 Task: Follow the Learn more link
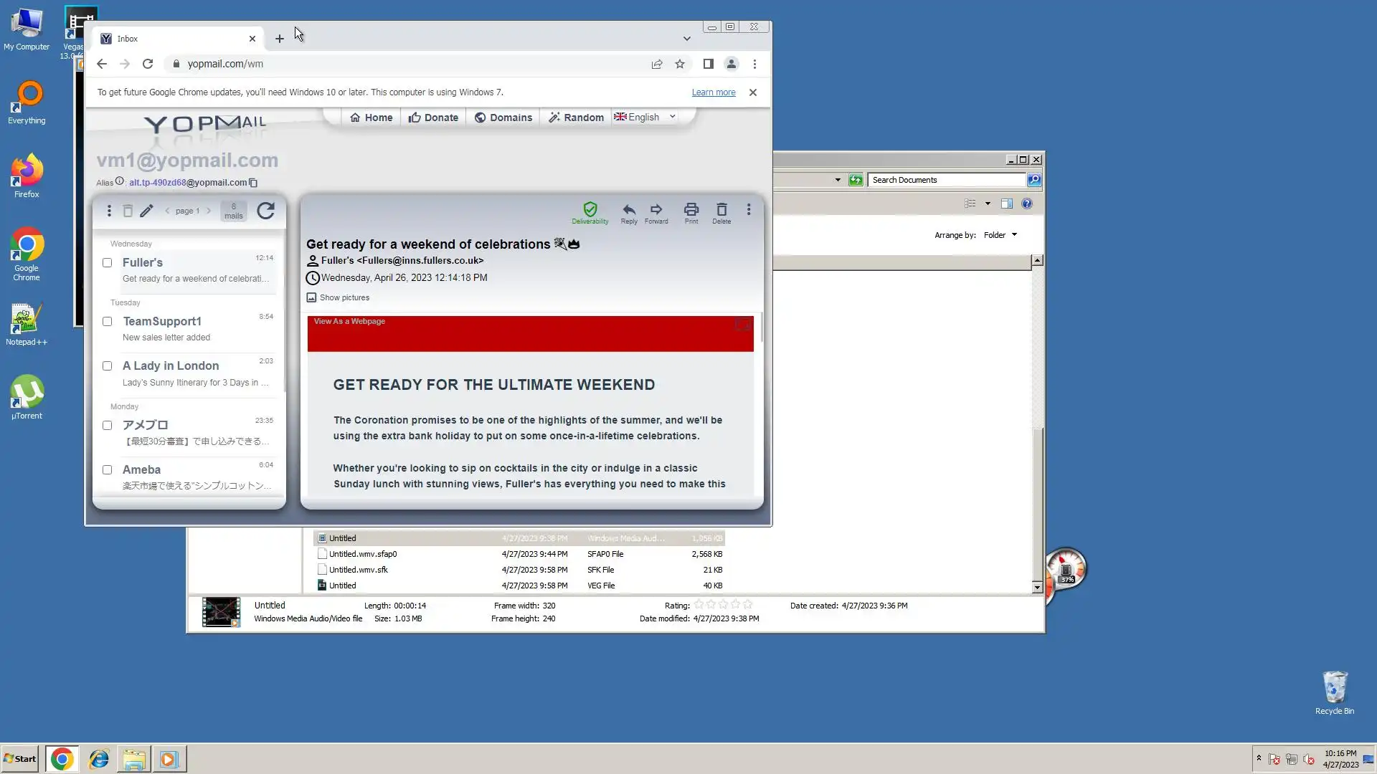click(x=713, y=92)
